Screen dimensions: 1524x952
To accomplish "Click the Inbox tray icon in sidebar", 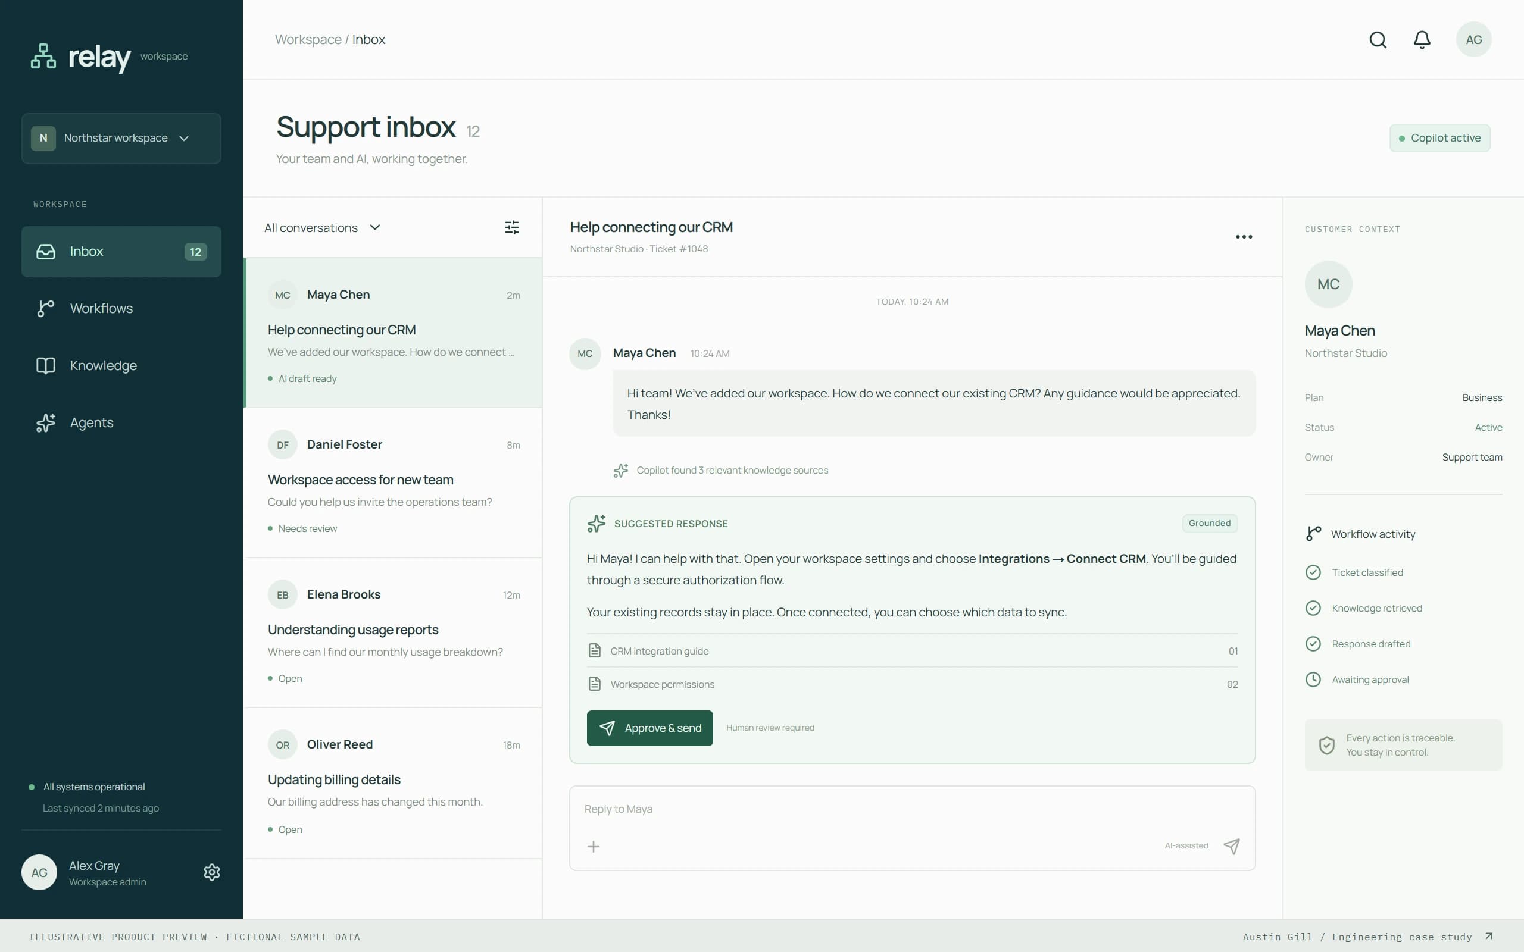I will (46, 251).
